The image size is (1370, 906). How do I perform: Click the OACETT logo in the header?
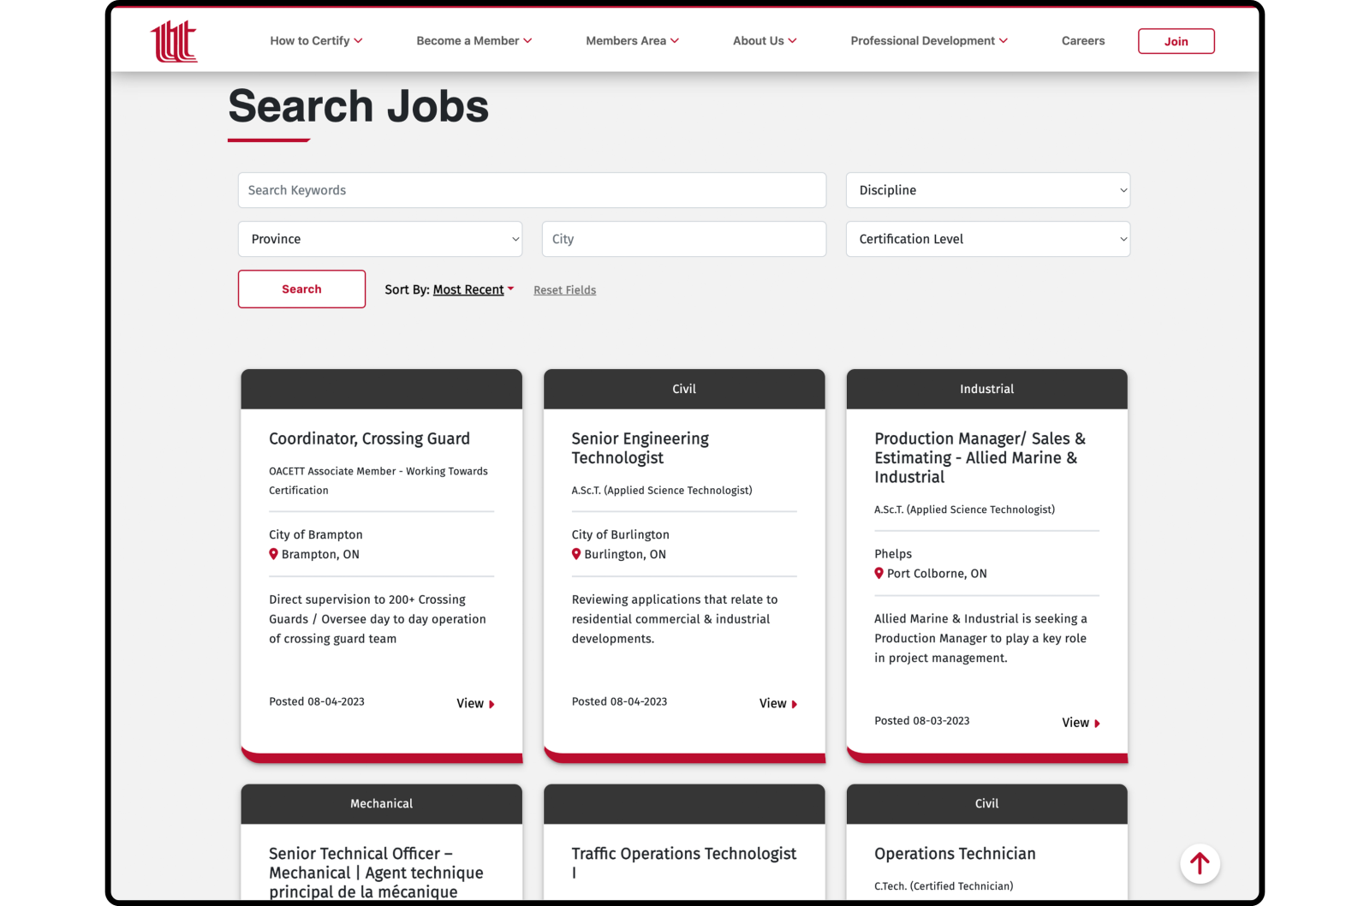pos(174,40)
